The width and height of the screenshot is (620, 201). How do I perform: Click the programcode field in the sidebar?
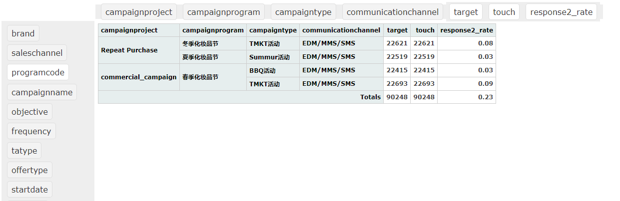tap(38, 72)
